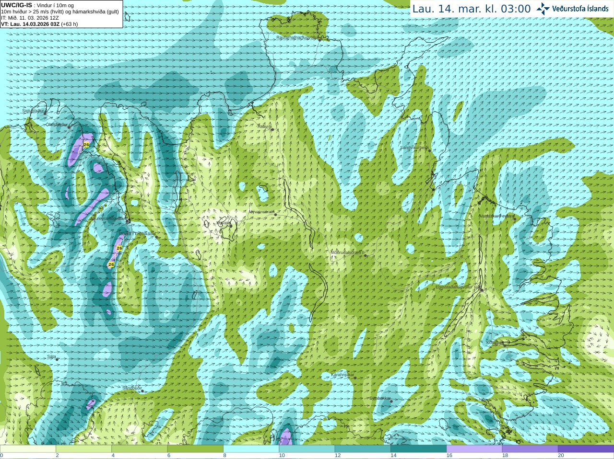614x459 pixels.
Task: Click the Siglufjörður station label
Action: coord(33,111)
